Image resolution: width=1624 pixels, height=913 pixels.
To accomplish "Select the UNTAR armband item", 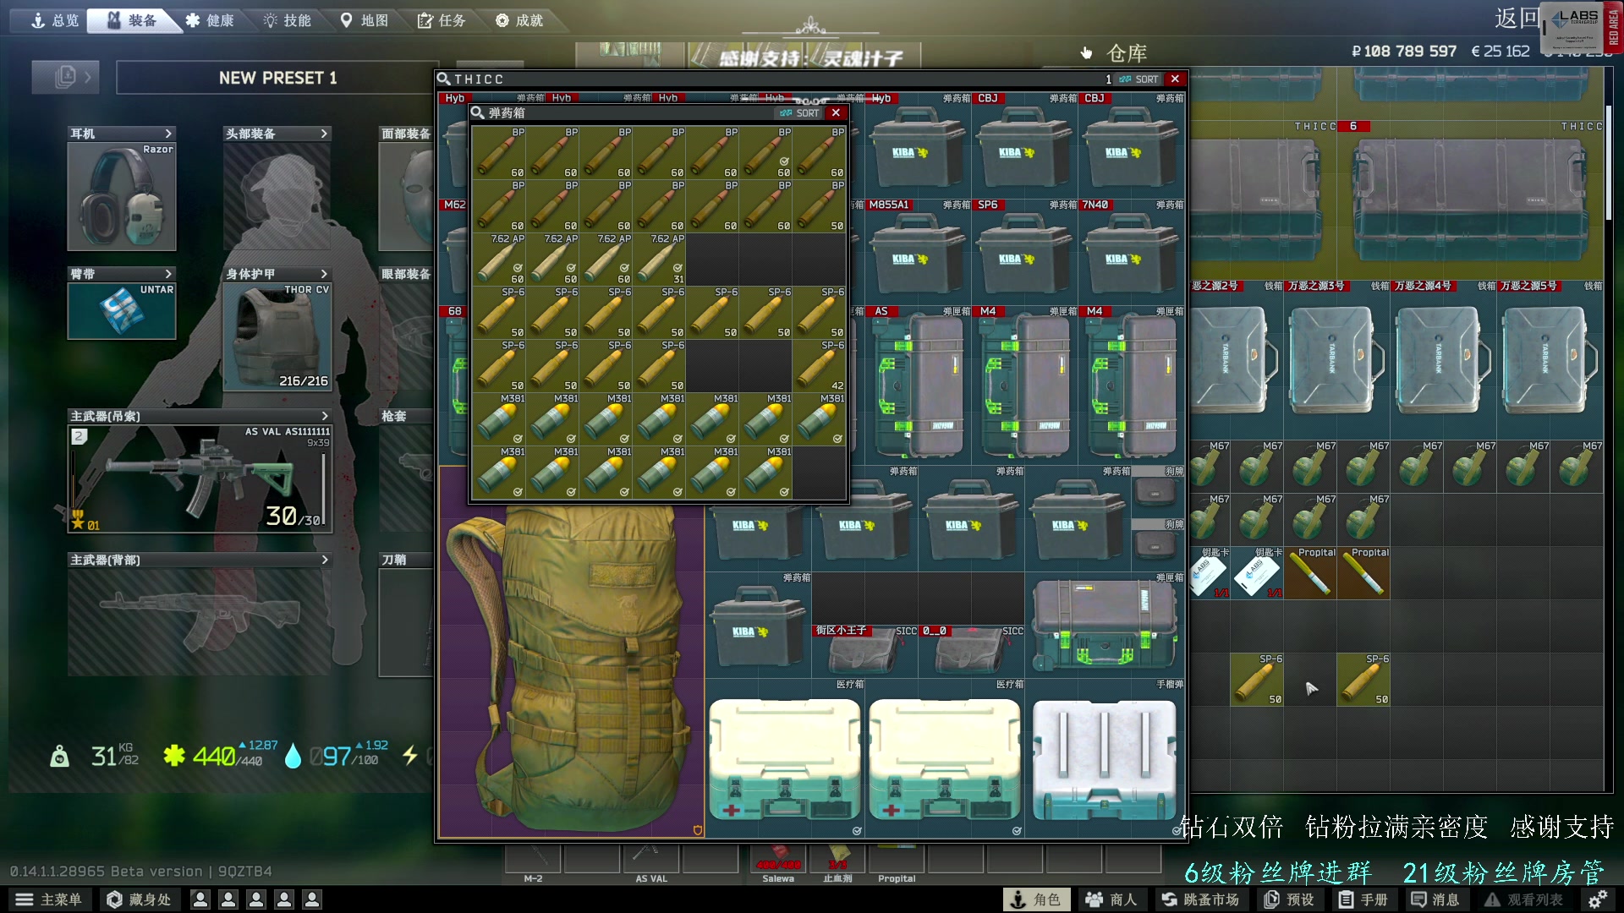I will click(x=122, y=310).
